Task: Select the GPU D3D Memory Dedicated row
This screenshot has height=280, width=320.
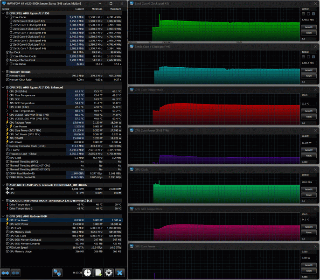Action: click(x=61, y=239)
